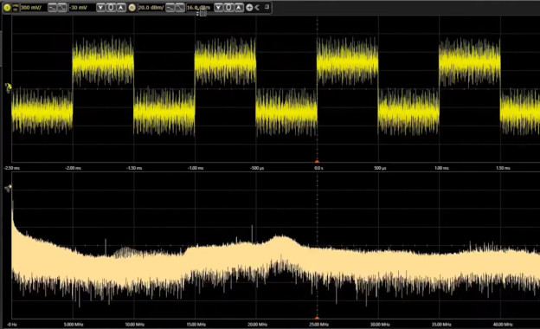Screen dimensions: 540x329
Task: Click the 5.000 MHz frequency label
Action: tap(74, 325)
